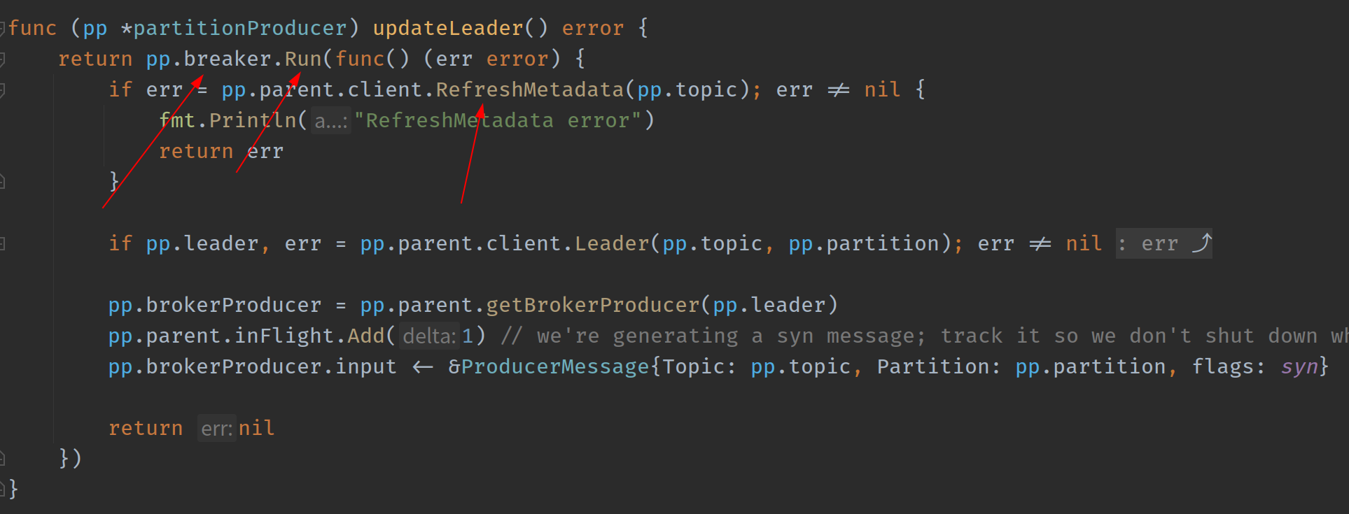The height and width of the screenshot is (514, 1349).
Task: Click the 'err:' inlay hint before nil
Action: pos(216,429)
